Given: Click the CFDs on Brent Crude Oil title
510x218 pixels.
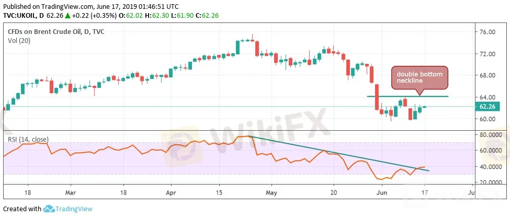Looking at the screenshot, I should point(55,32).
